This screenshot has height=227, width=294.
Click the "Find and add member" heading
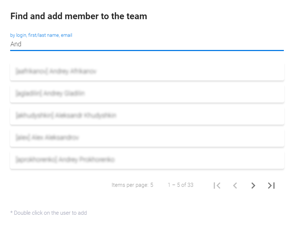[x=79, y=16]
